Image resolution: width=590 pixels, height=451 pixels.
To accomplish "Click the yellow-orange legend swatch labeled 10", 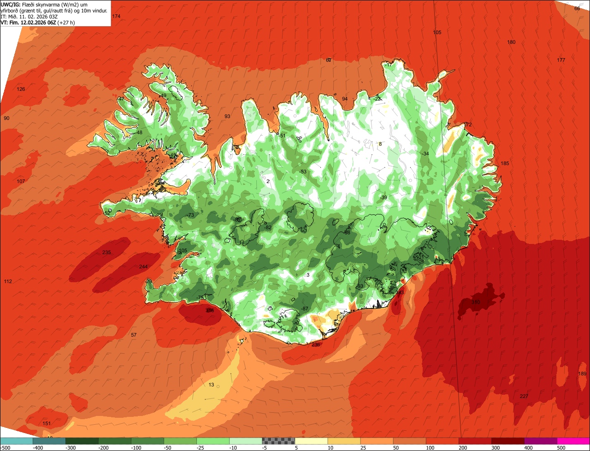I will (344, 441).
